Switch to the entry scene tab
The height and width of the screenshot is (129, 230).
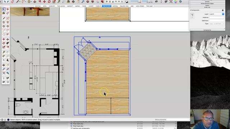pyautogui.click(x=45, y=6)
